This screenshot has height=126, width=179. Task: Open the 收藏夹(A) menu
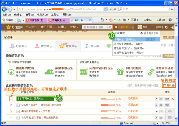tap(42, 15)
